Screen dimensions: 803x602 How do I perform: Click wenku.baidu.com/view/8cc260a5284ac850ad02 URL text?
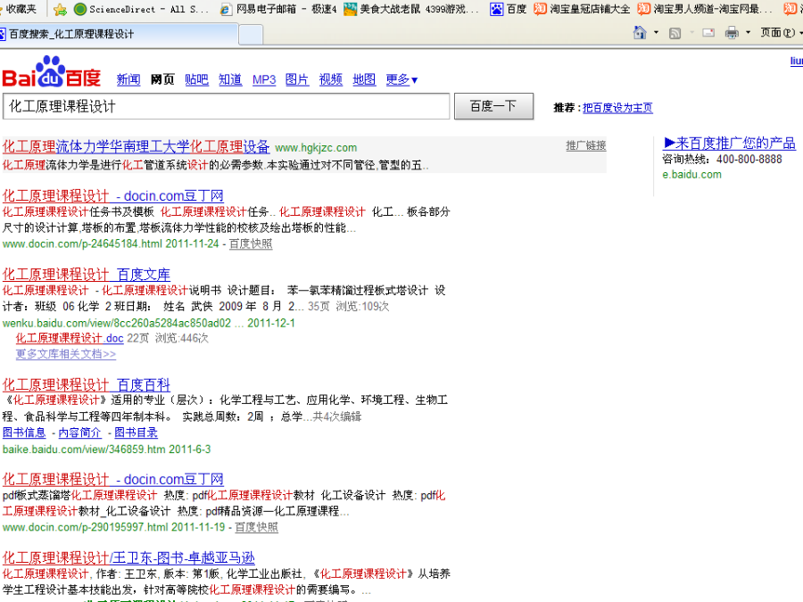[x=117, y=324]
